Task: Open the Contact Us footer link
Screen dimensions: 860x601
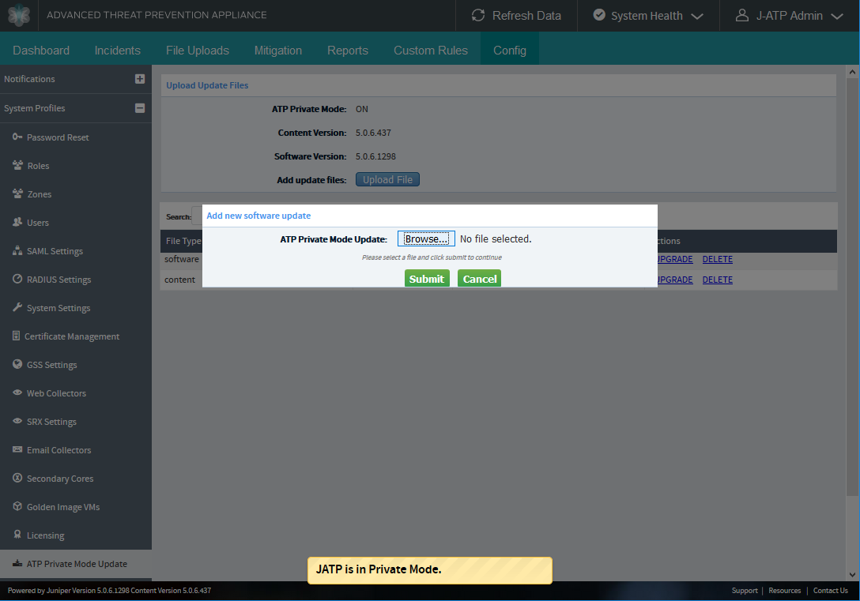Action: point(831,591)
